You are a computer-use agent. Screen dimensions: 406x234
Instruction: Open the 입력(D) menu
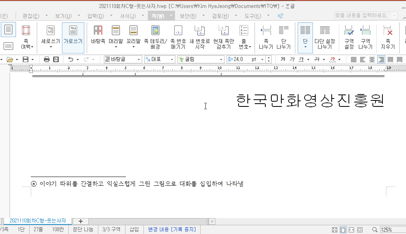point(96,16)
